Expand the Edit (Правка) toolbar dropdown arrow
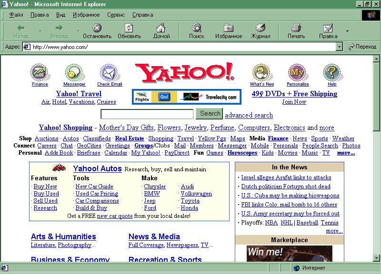Image resolution: width=381 pixels, height=274 pixels. (347, 31)
